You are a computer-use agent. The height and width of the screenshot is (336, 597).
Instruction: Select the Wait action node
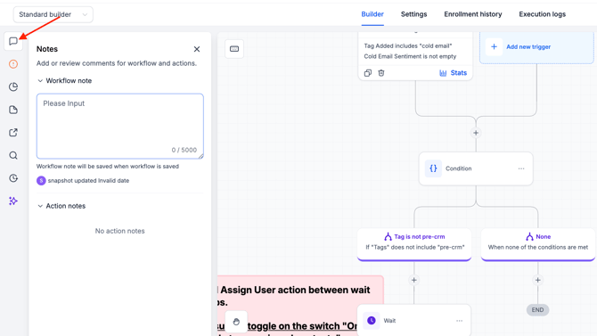tap(413, 320)
